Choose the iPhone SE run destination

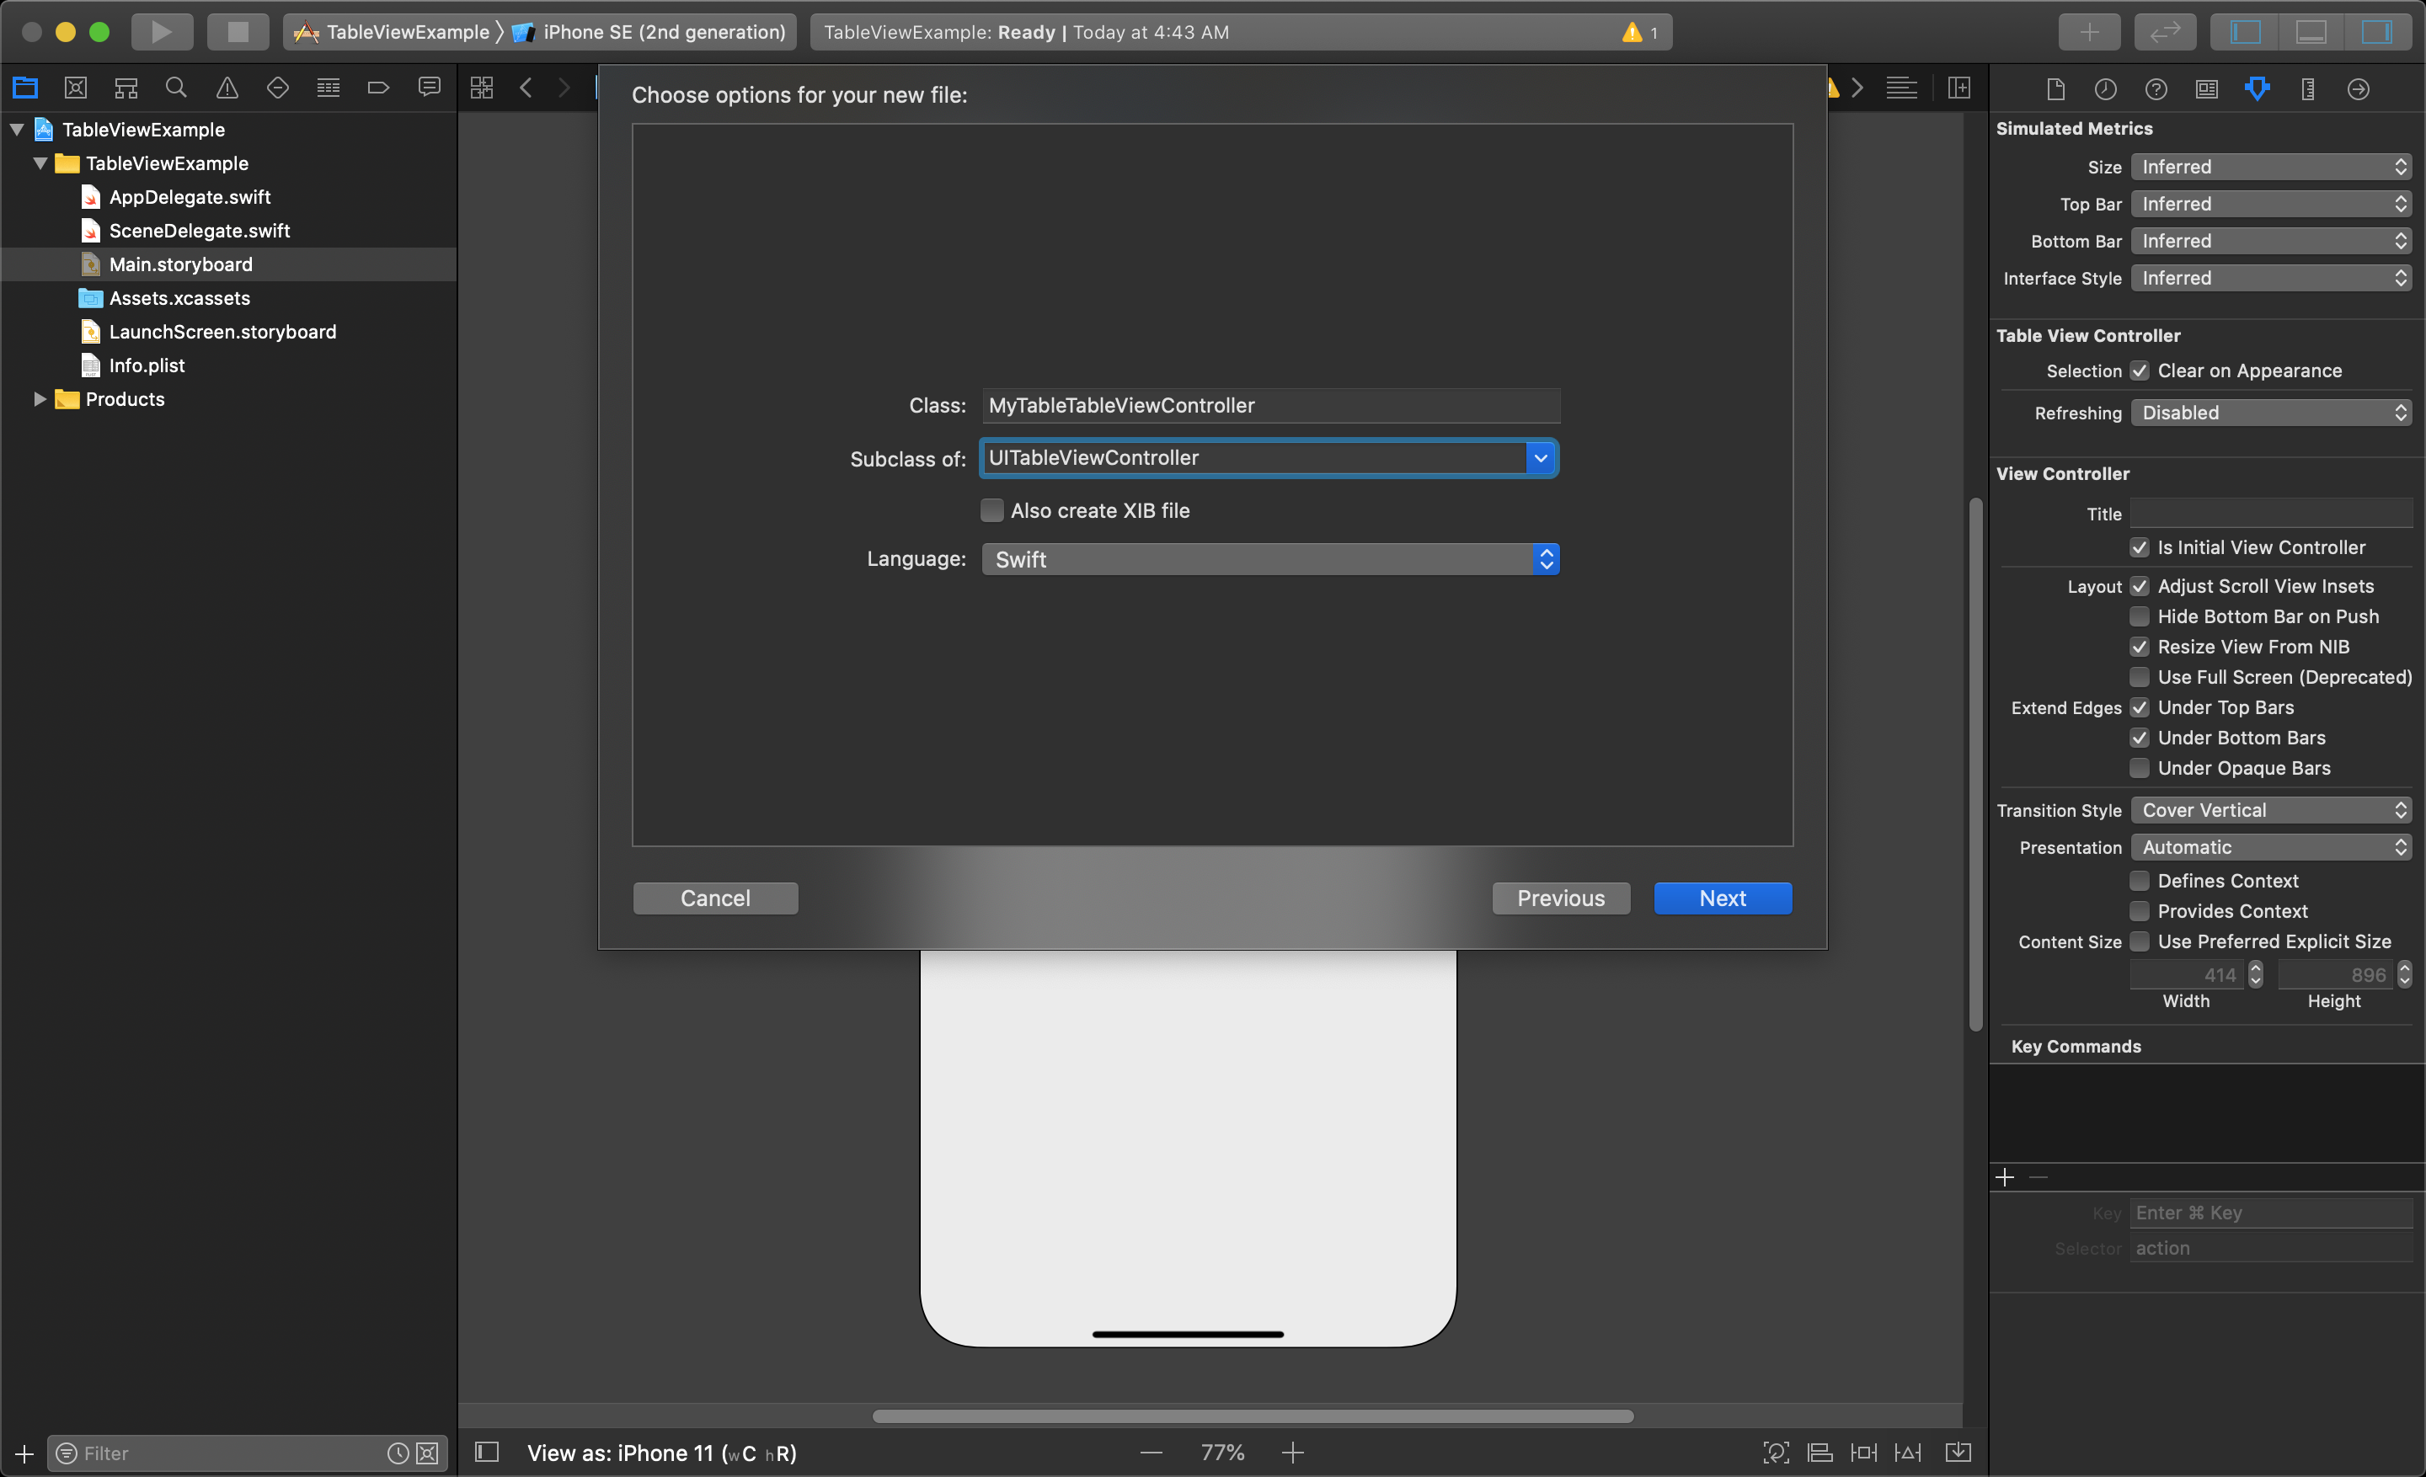click(x=649, y=31)
